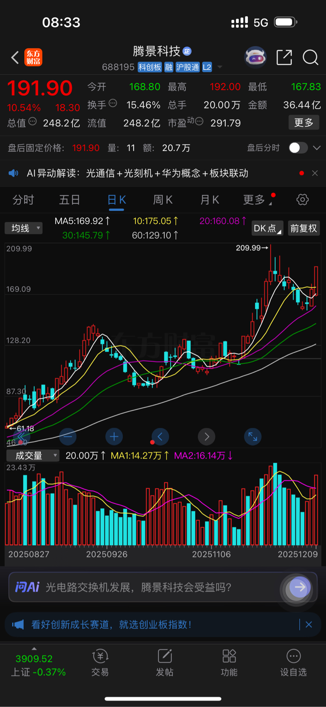Open the 均线 indicator dropdown
Image resolution: width=326 pixels, height=707 pixels.
coord(24,228)
